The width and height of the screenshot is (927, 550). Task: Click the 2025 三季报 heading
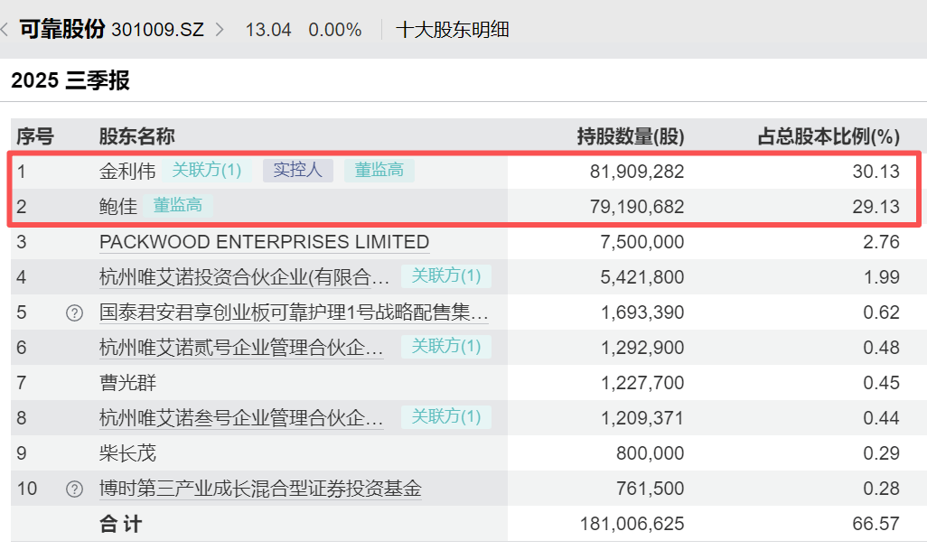[70, 80]
